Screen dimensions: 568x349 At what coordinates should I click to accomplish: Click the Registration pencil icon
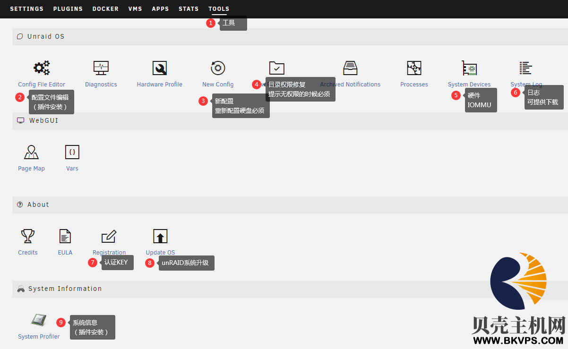[x=109, y=236]
